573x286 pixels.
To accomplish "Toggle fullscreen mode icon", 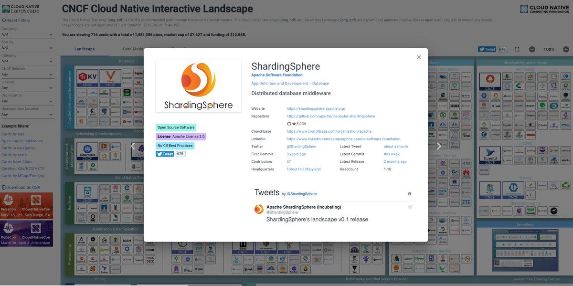I will point(517,49).
